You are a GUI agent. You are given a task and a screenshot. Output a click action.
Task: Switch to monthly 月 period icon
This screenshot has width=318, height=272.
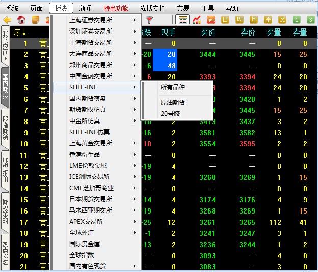pos(254,20)
